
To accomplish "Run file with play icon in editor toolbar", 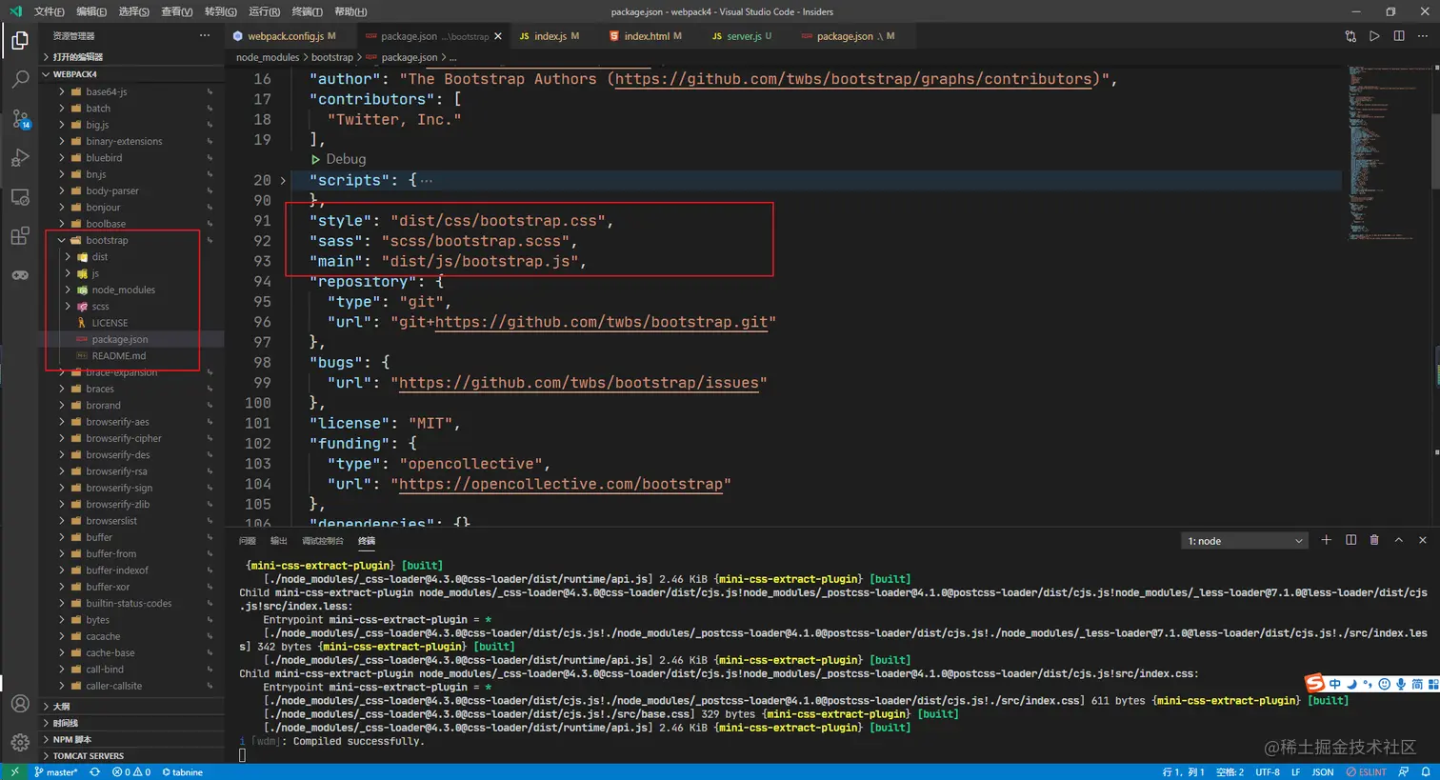I will point(1374,36).
